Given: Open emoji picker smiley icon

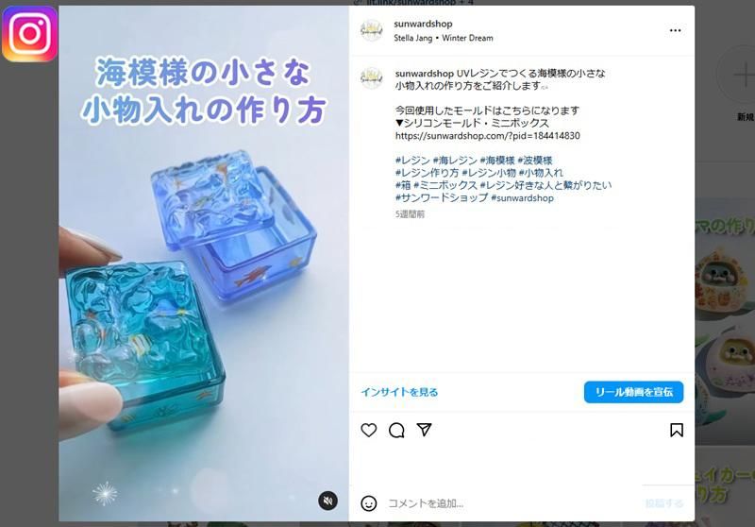Looking at the screenshot, I should (x=369, y=503).
